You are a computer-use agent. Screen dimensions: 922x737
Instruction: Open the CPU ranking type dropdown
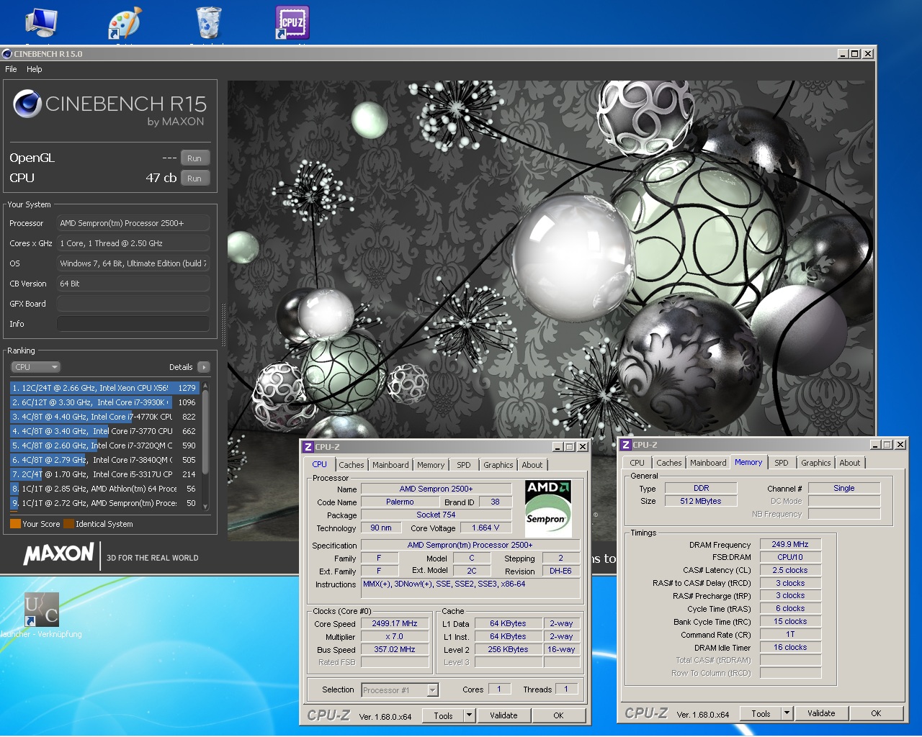point(35,367)
